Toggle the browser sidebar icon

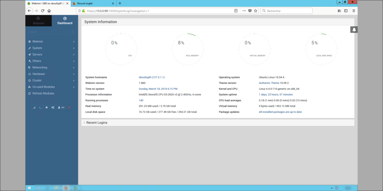click(346, 11)
